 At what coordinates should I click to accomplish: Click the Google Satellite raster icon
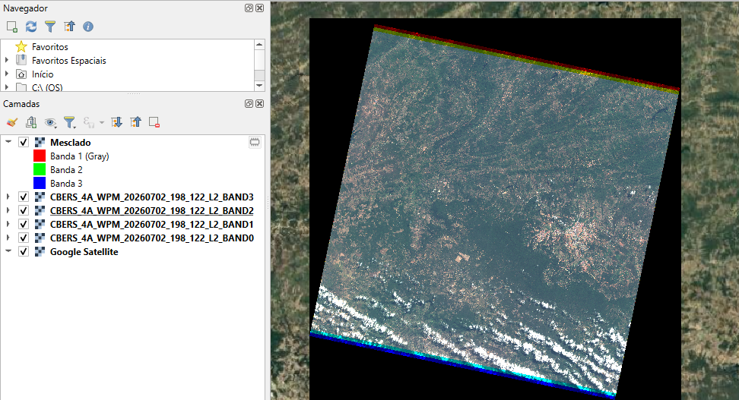coord(40,252)
